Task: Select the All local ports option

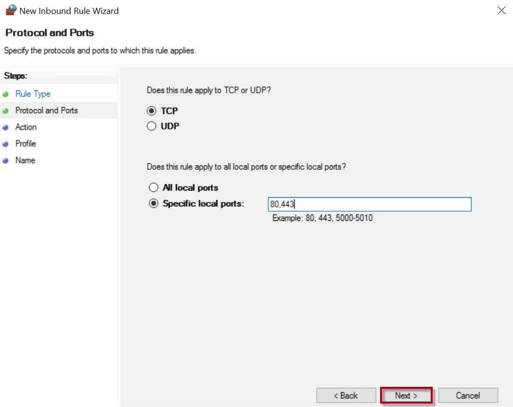Action: (154, 188)
